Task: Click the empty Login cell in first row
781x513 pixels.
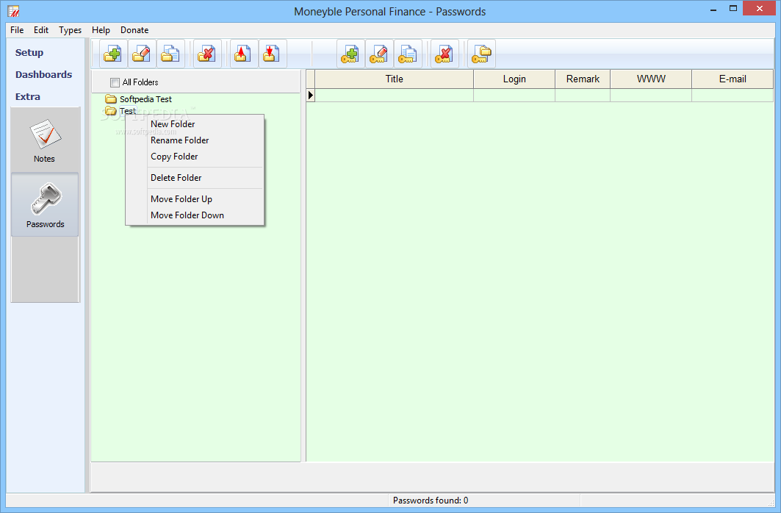Action: (x=514, y=95)
